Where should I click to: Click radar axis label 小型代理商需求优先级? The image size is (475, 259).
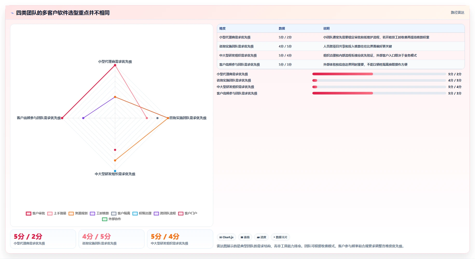(x=115, y=62)
